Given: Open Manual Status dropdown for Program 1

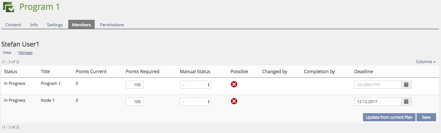Looking at the screenshot, I should point(195,85).
